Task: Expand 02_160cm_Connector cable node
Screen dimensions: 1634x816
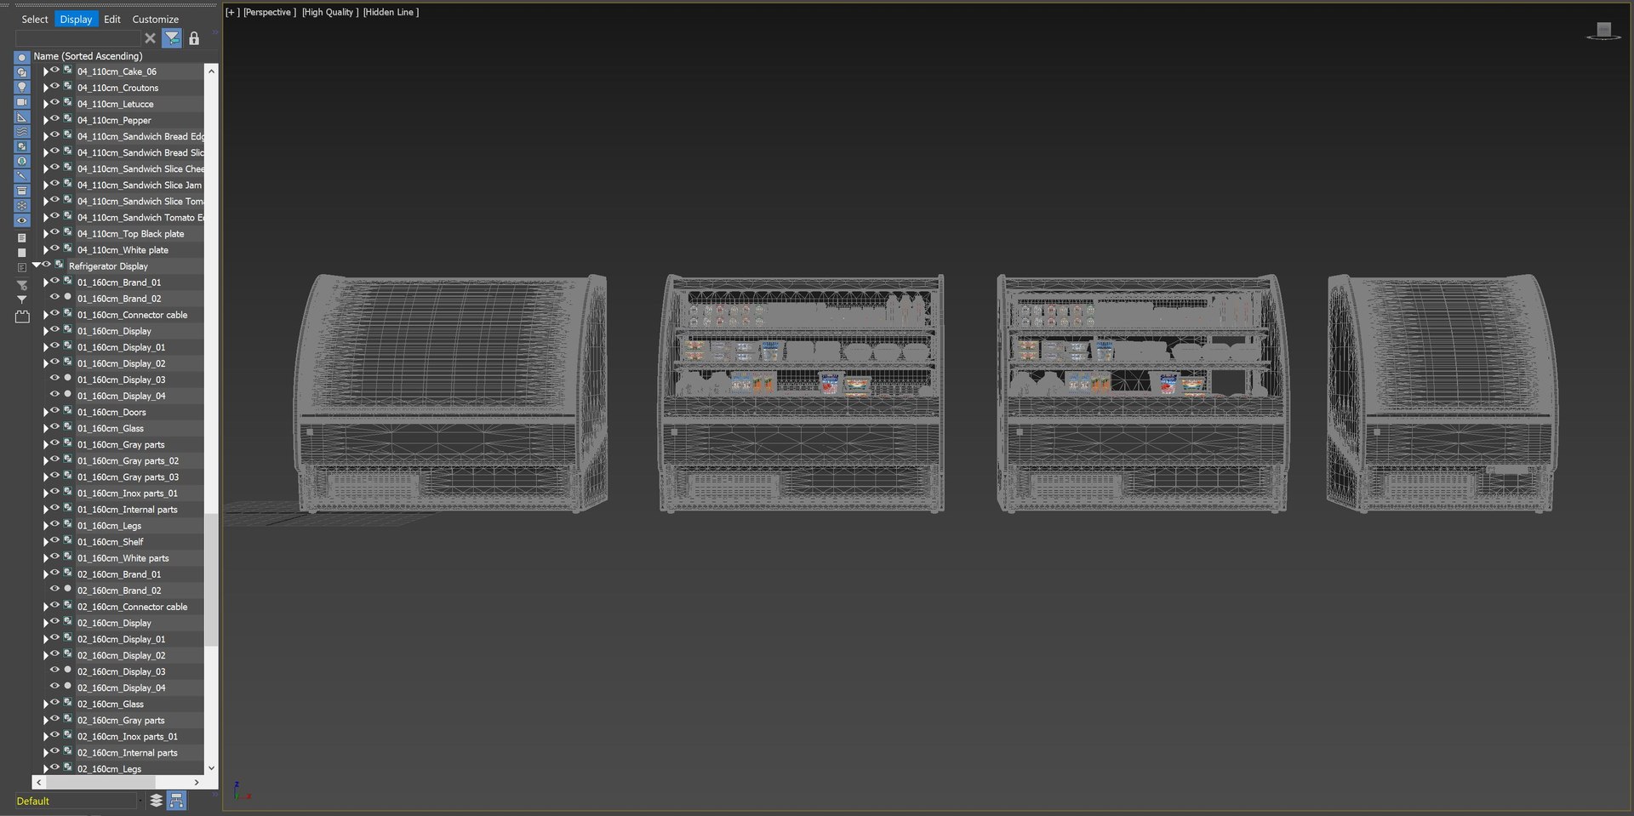Action: coord(46,607)
